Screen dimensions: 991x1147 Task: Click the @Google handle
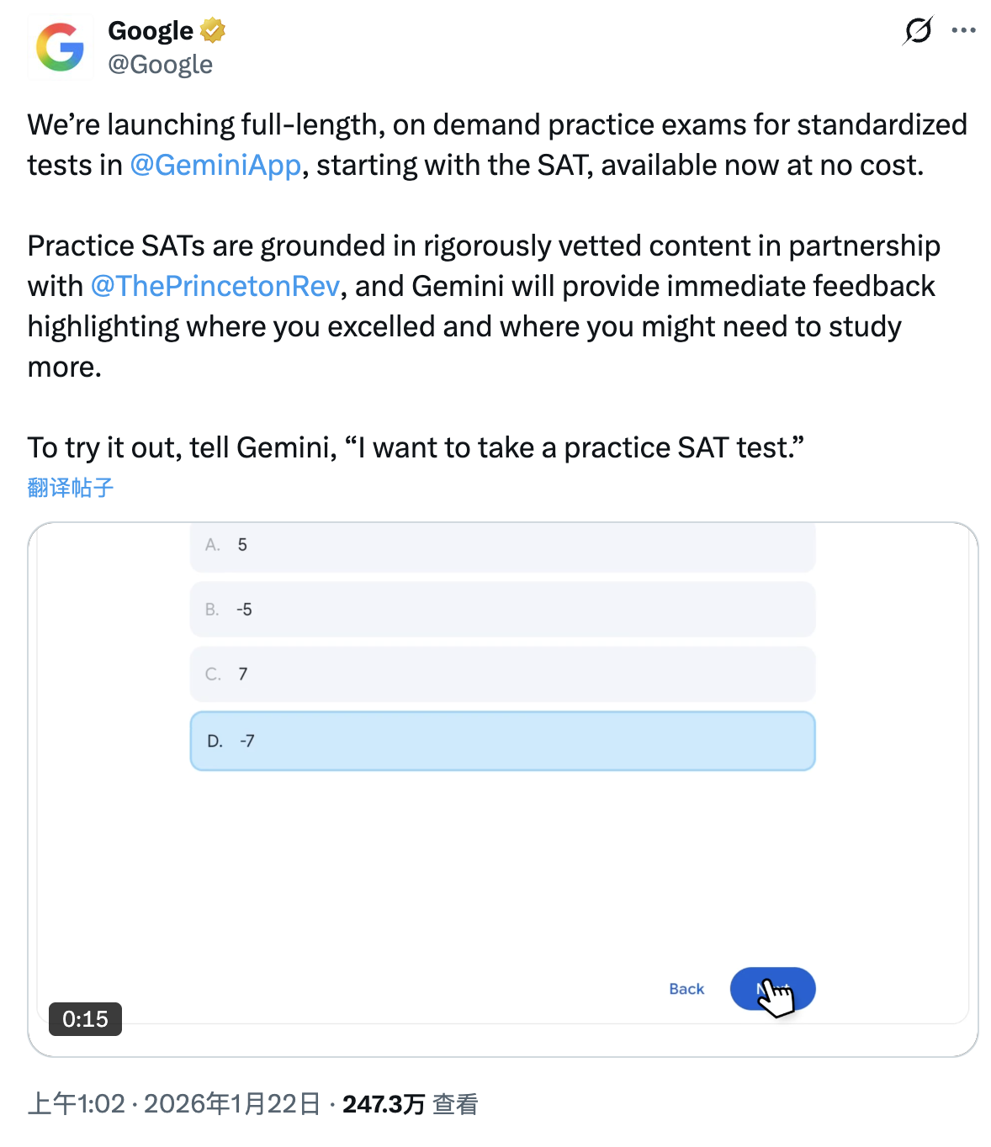coord(160,65)
